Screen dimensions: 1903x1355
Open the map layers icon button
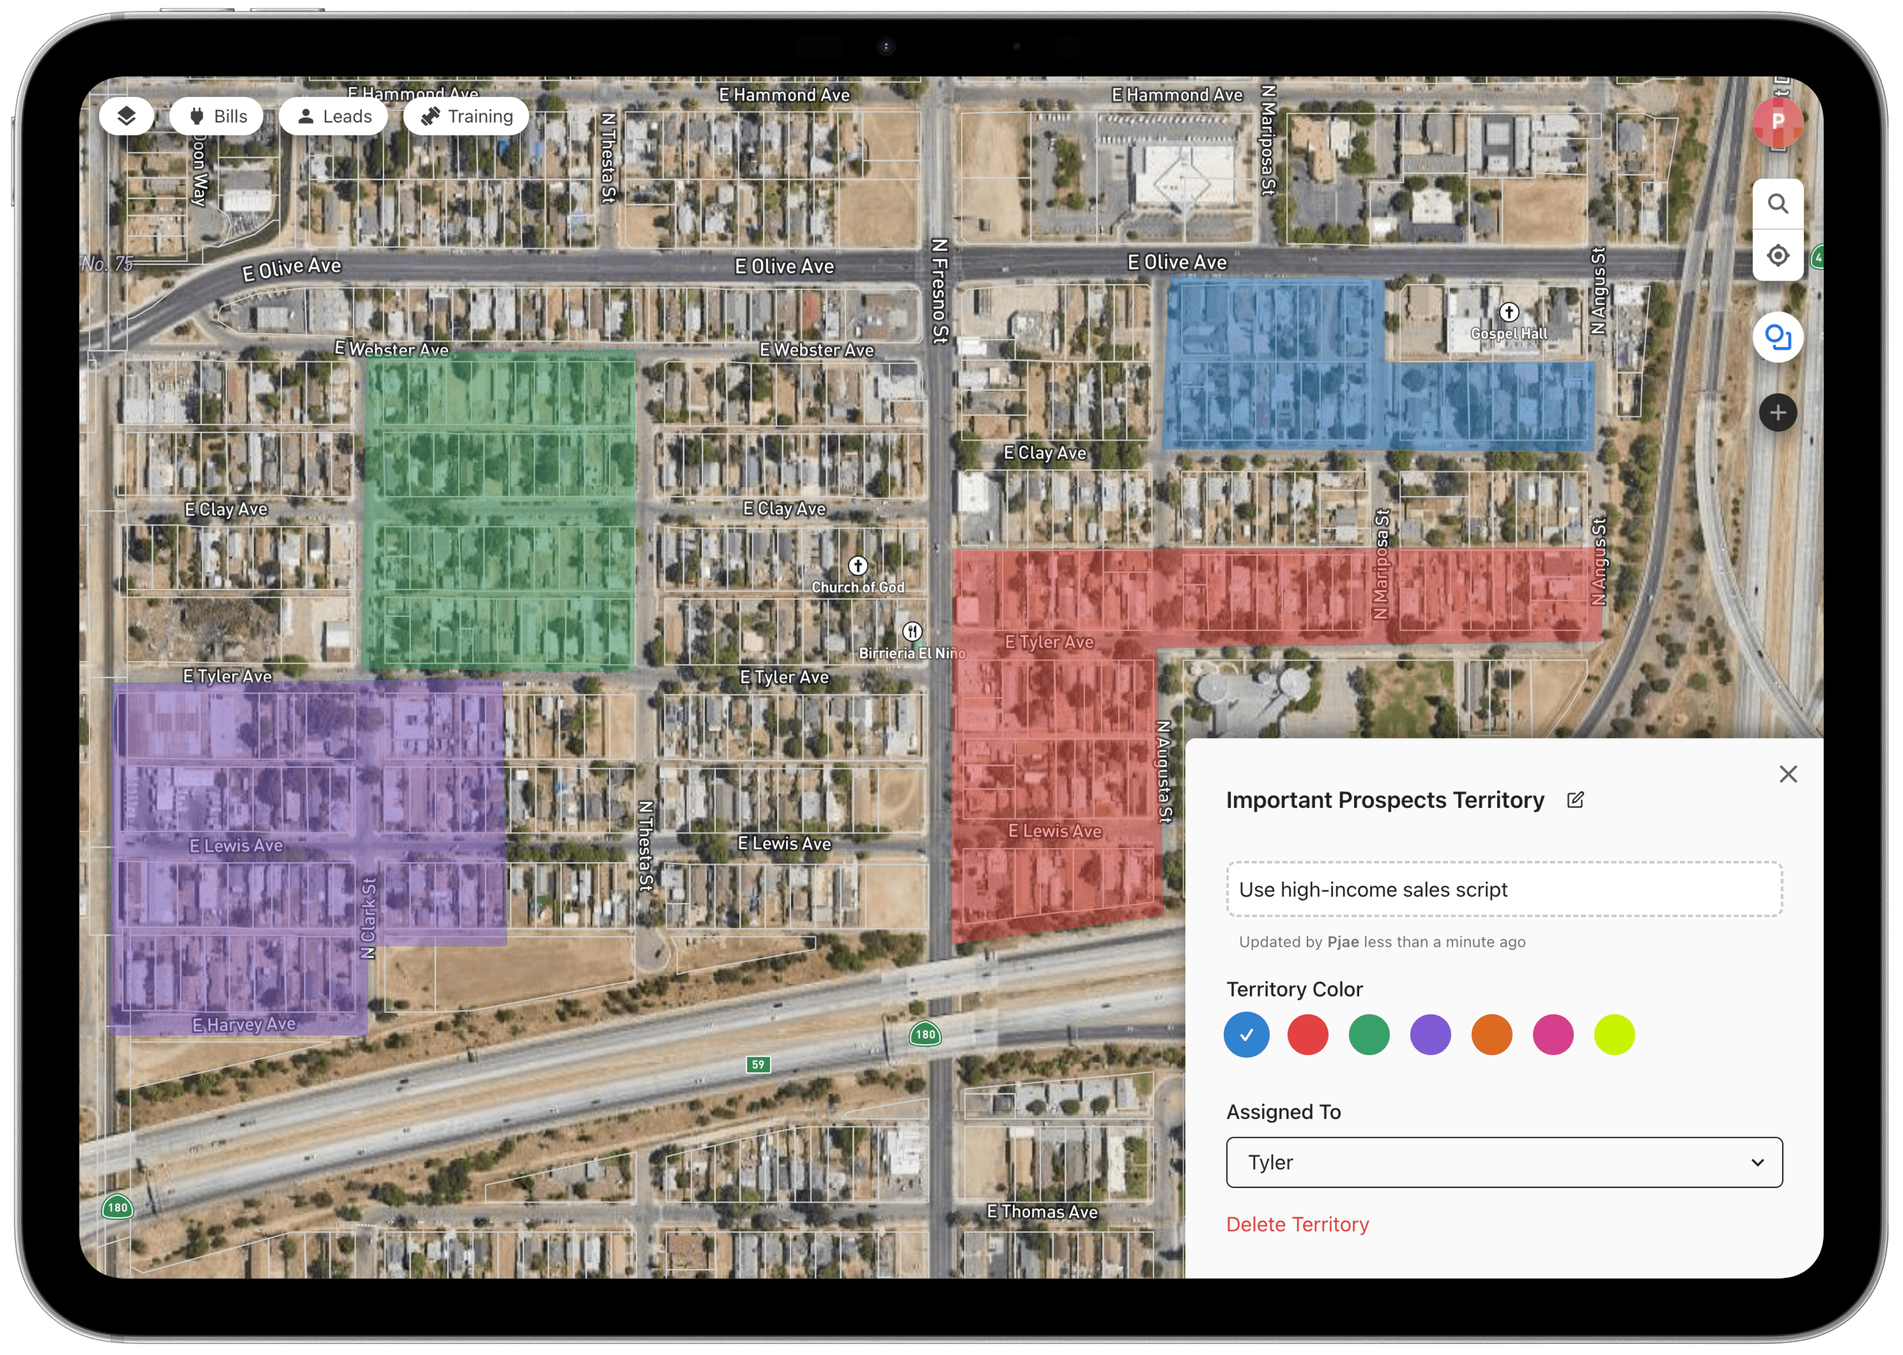point(126,116)
